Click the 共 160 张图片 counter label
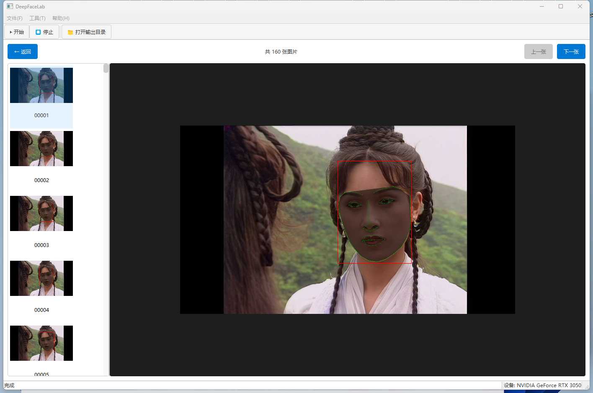The height and width of the screenshot is (393, 593). 281,51
